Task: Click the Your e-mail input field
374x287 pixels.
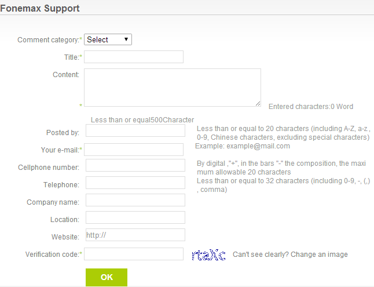Action: click(x=134, y=150)
